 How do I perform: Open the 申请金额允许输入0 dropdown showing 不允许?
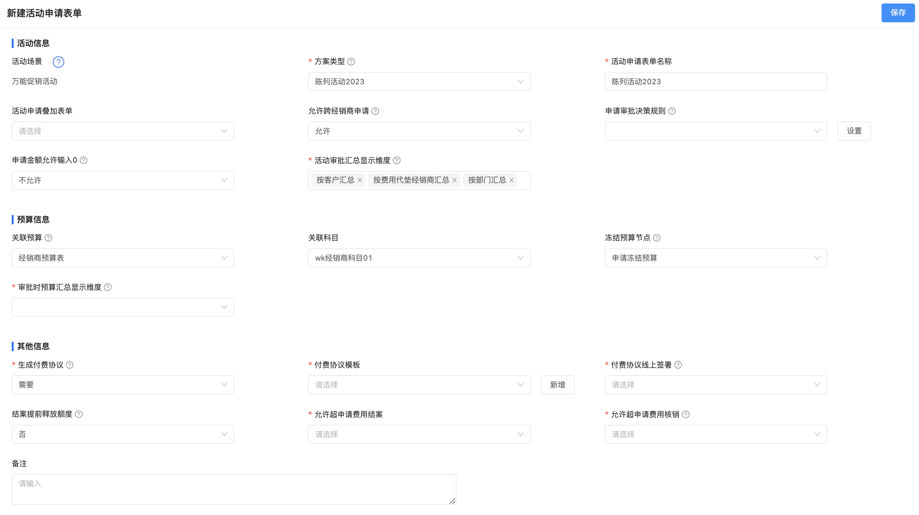(123, 180)
